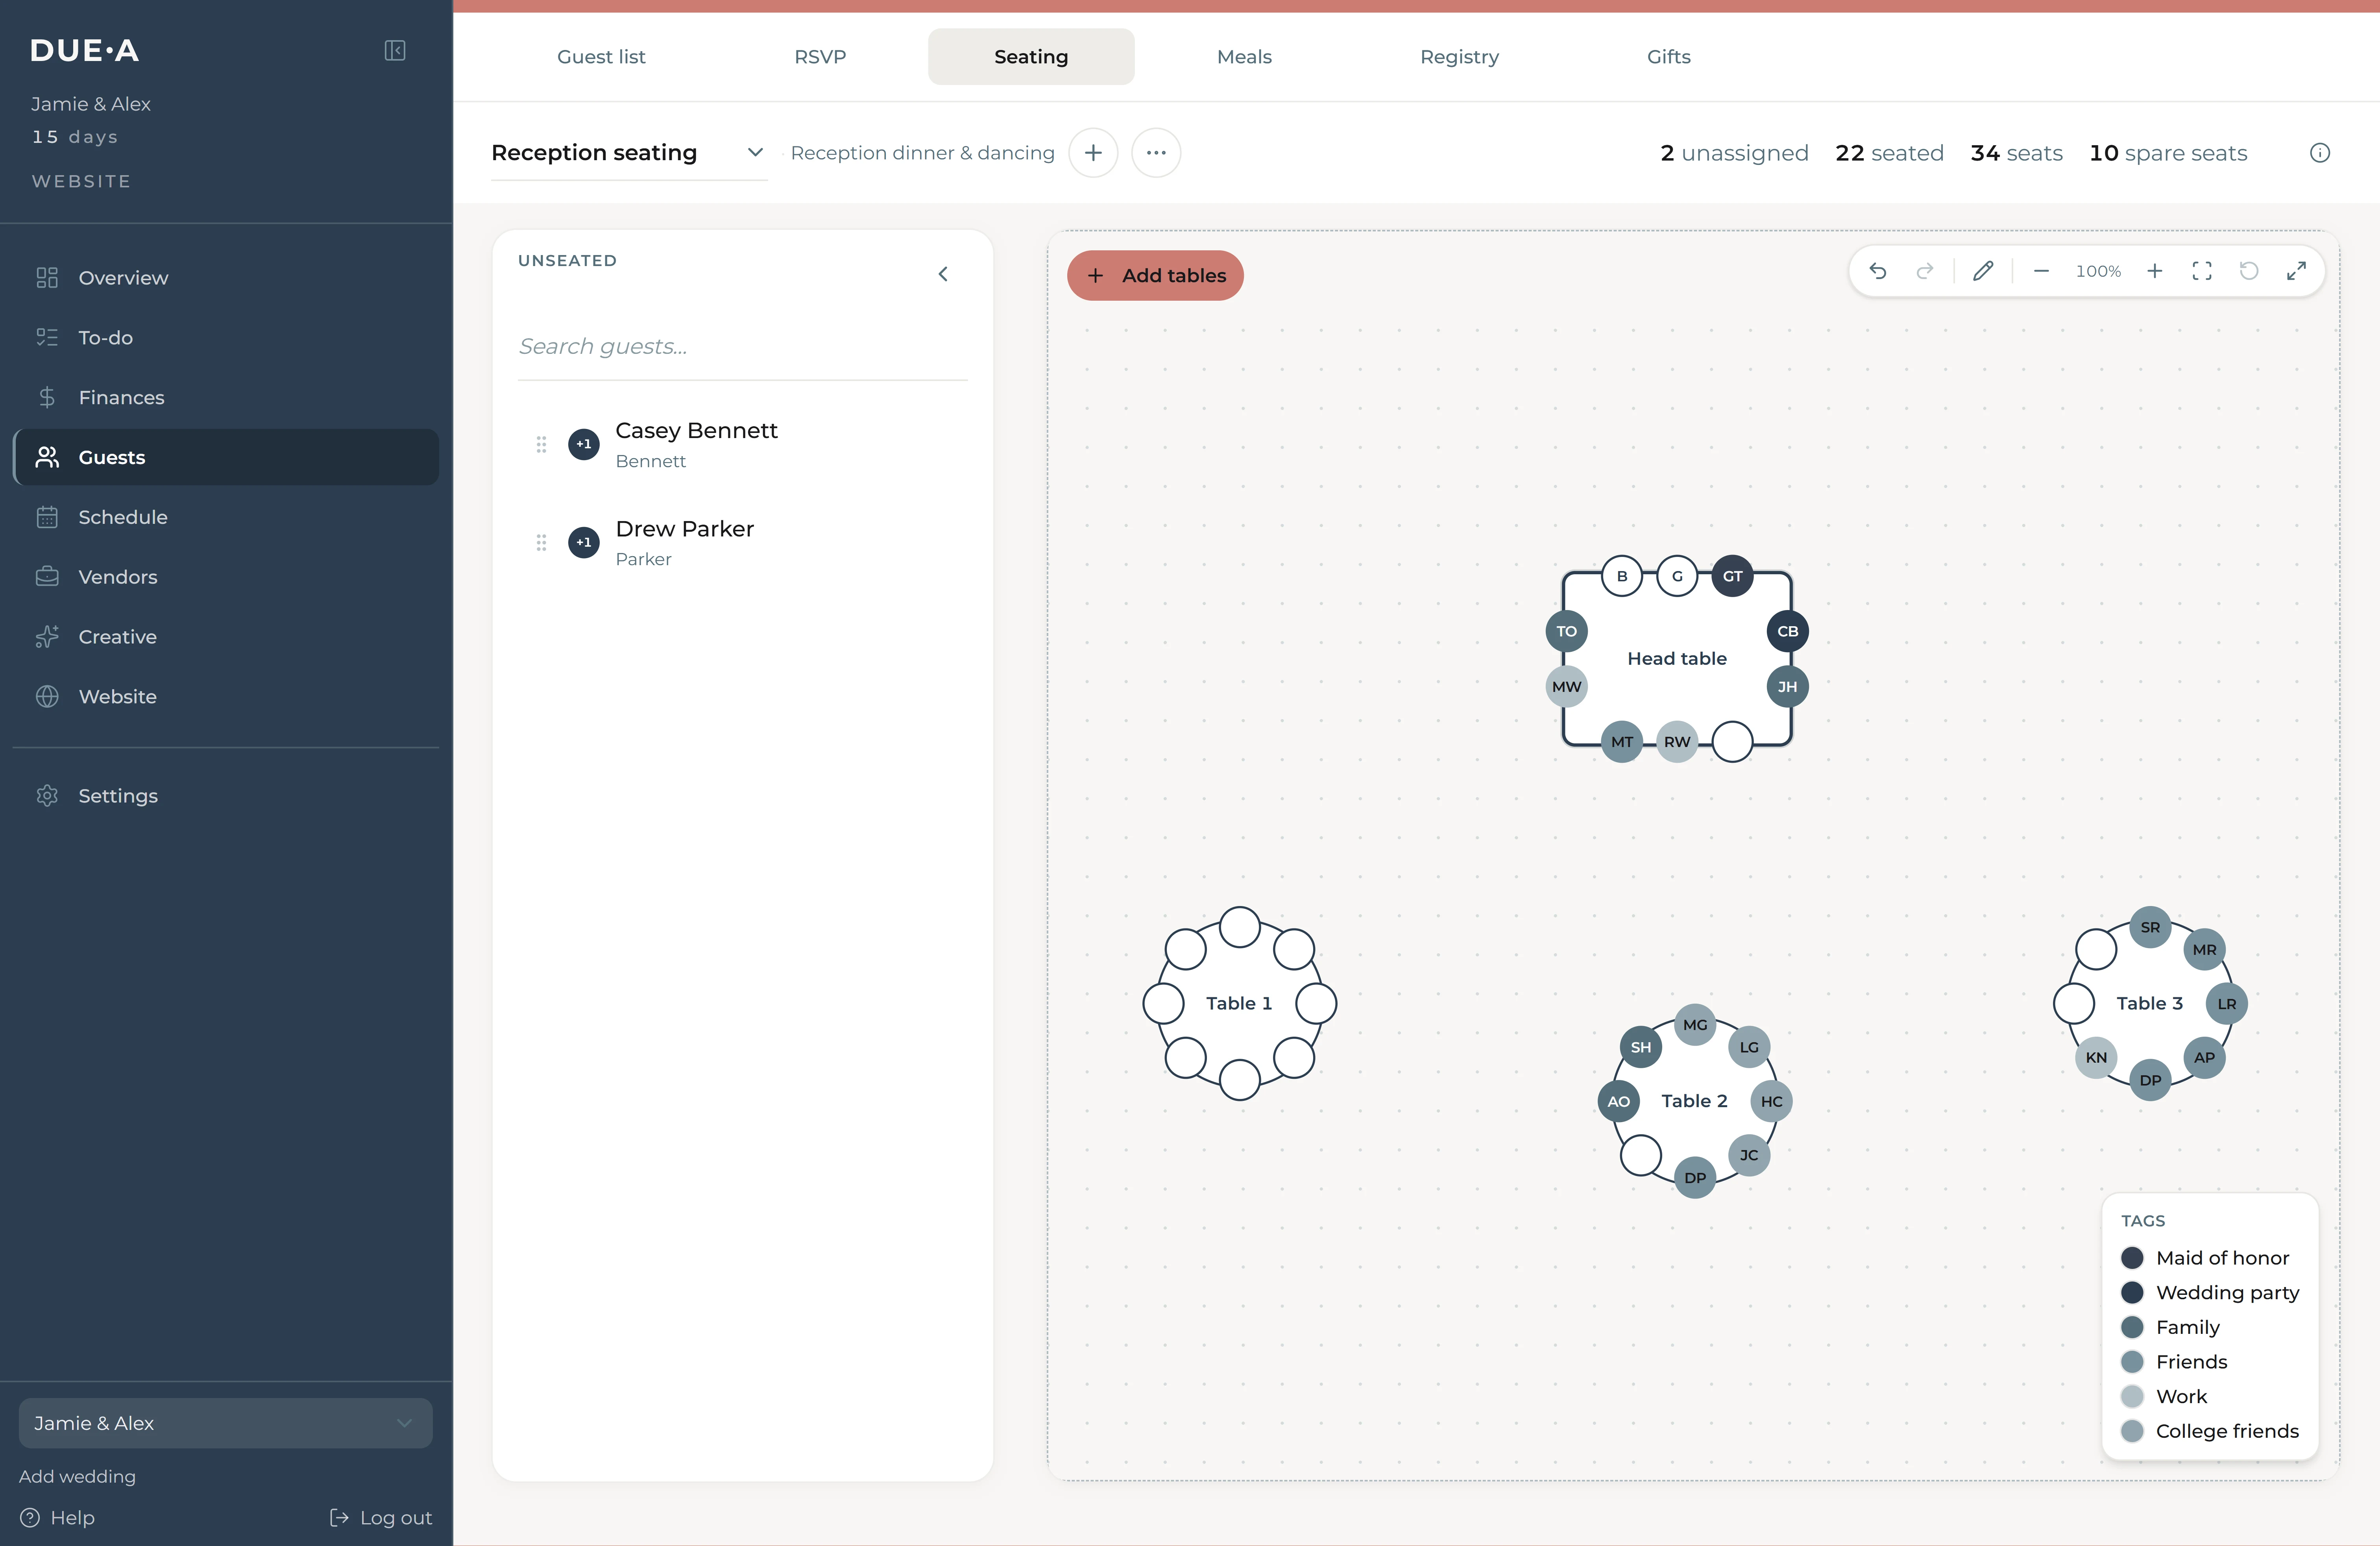Switch to the RSVP tab
Screen dimensions: 2380x1546
pyautogui.click(x=820, y=57)
